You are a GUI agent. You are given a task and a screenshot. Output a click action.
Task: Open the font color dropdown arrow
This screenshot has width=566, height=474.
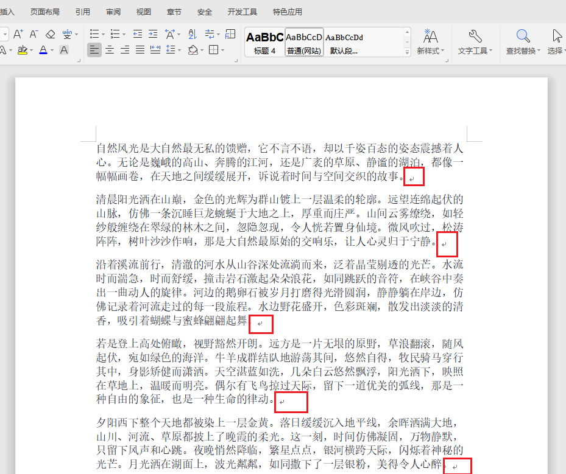(x=52, y=49)
